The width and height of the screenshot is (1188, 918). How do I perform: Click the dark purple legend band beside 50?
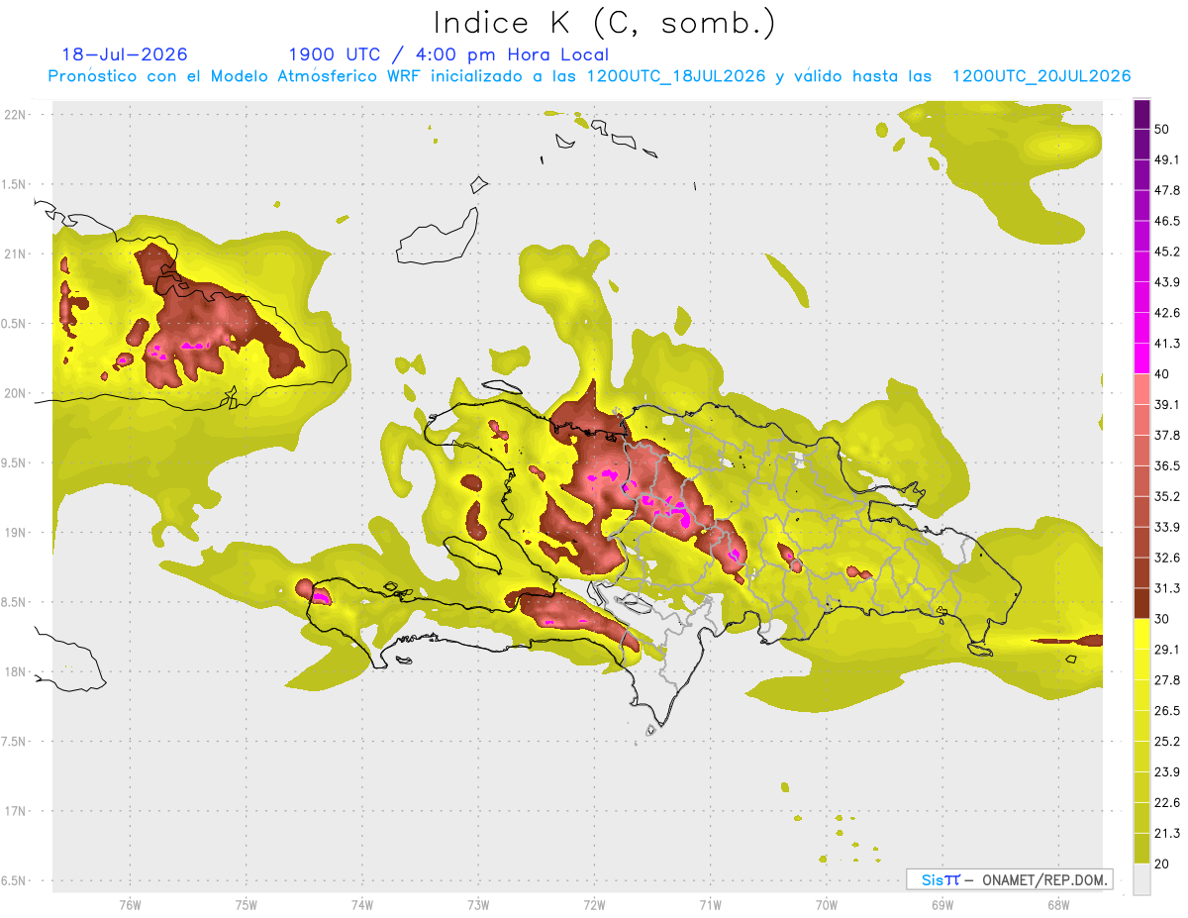pos(1141,115)
